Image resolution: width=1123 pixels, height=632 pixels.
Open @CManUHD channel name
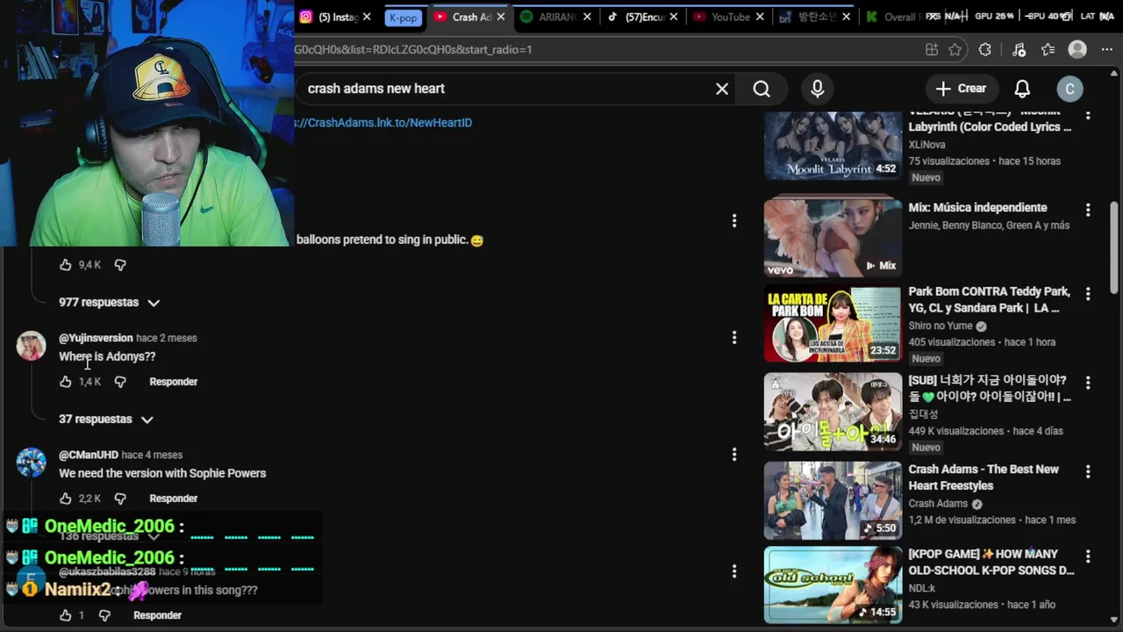[x=89, y=455]
